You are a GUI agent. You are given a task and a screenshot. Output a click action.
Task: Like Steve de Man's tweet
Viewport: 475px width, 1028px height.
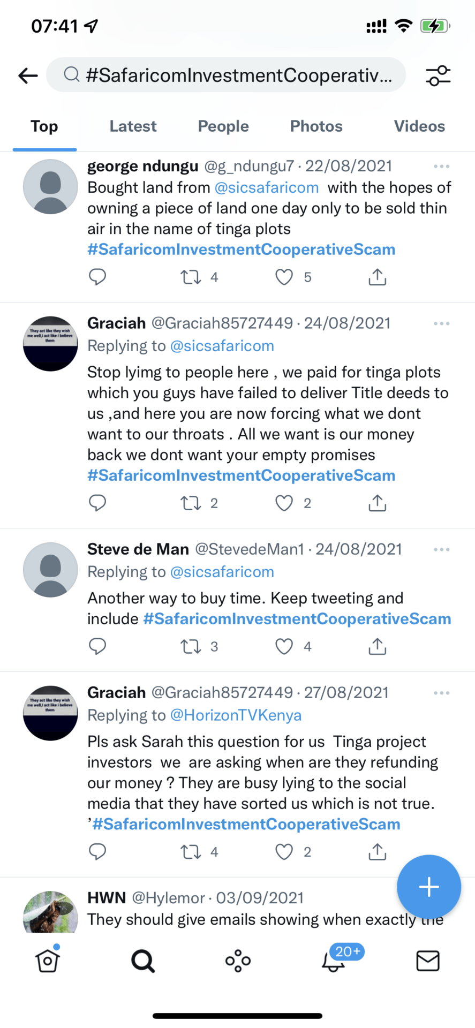(284, 647)
